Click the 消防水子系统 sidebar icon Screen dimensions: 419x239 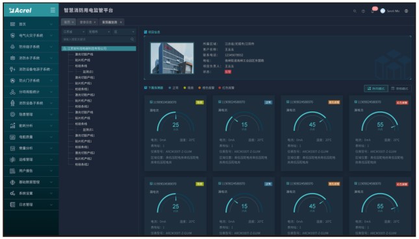tap(12, 58)
